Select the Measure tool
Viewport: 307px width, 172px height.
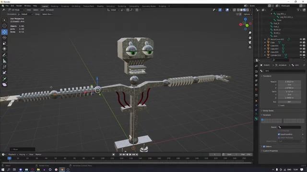pos(4,61)
